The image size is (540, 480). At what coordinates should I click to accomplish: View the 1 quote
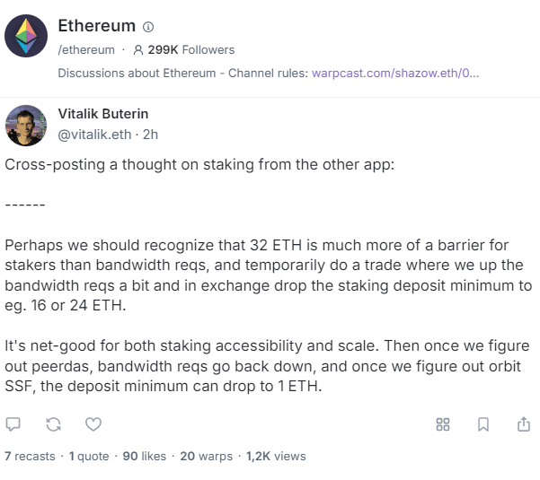(x=89, y=456)
